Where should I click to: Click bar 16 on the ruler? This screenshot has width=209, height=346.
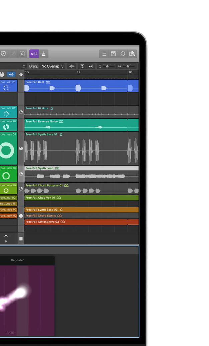[x=27, y=72]
